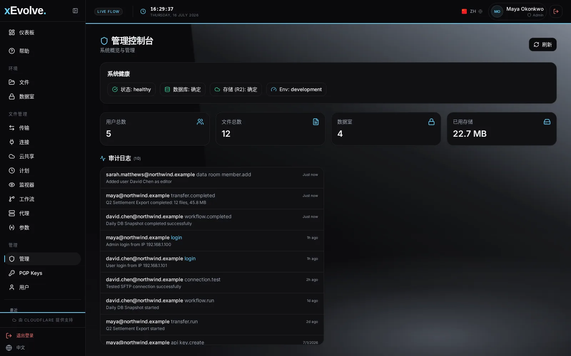
Task: Click the login link in david.chen's entry
Action: pos(190,258)
